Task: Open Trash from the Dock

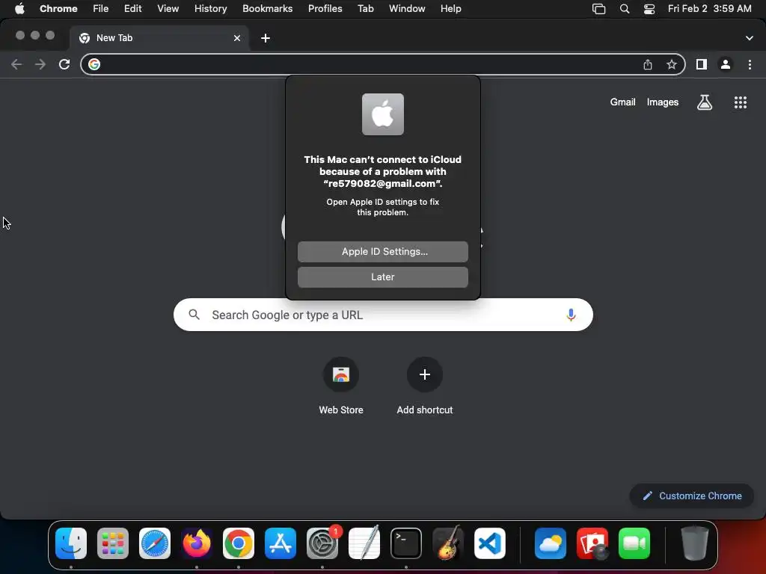Action: [695, 543]
